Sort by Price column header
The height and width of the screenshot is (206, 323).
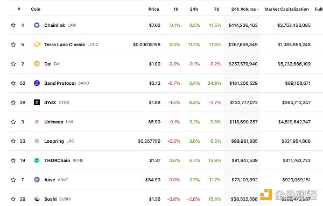coord(153,9)
